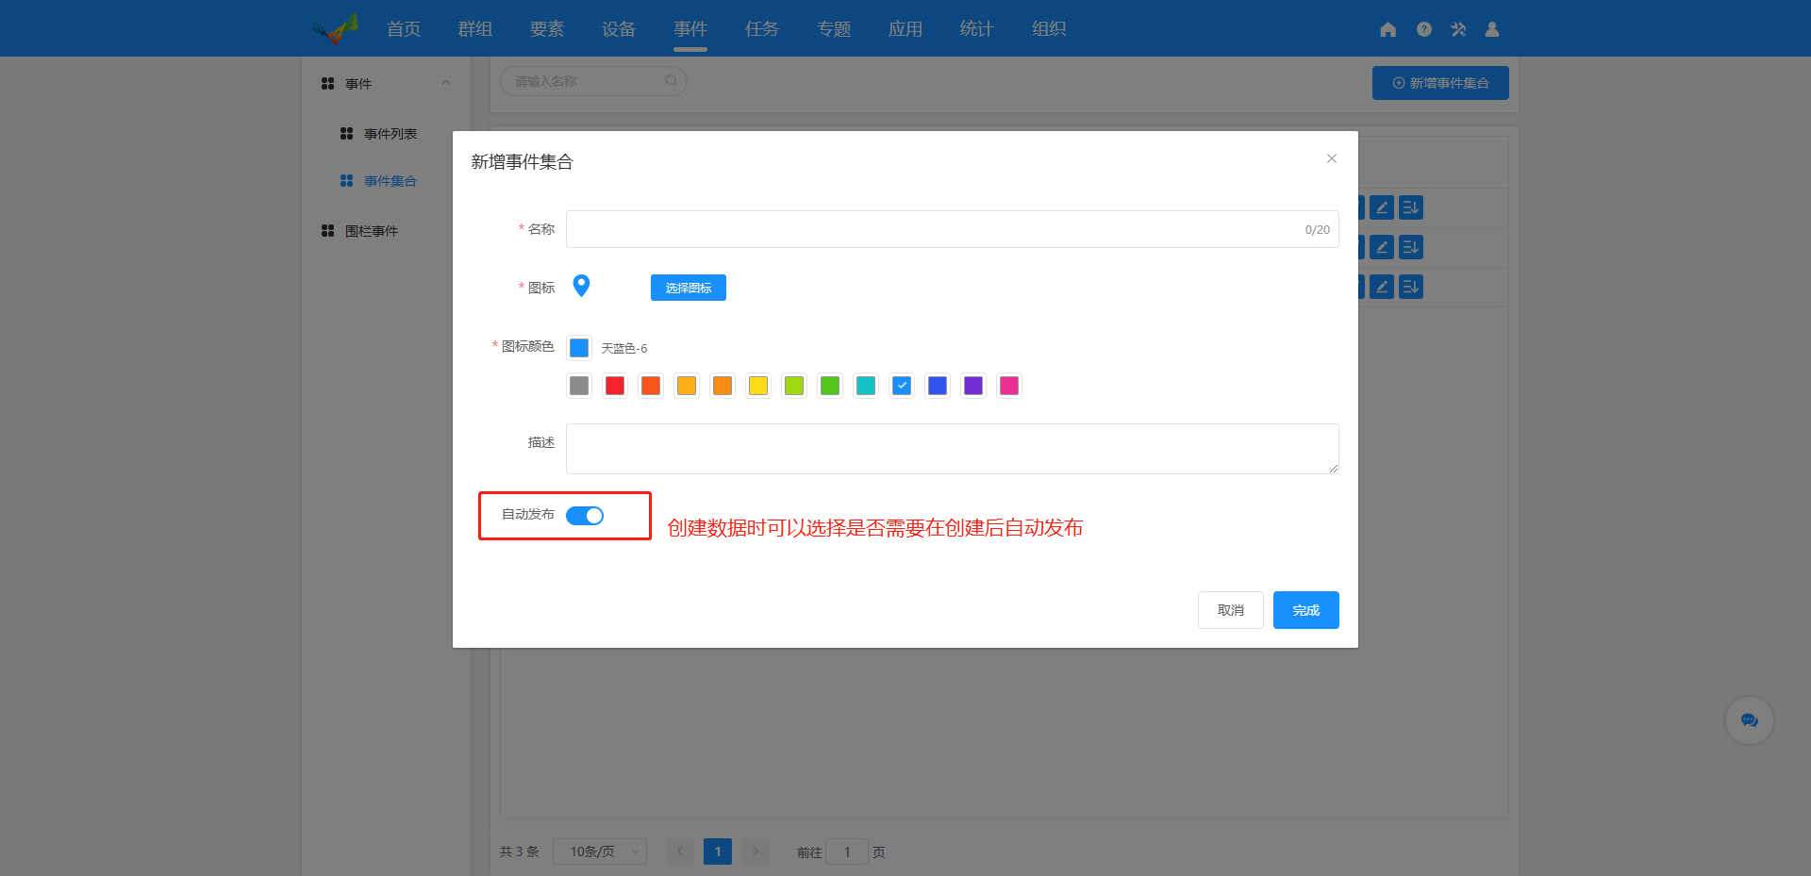Screen dimensions: 1811x876
Task: Pick the gray color swatch
Action: point(579,386)
